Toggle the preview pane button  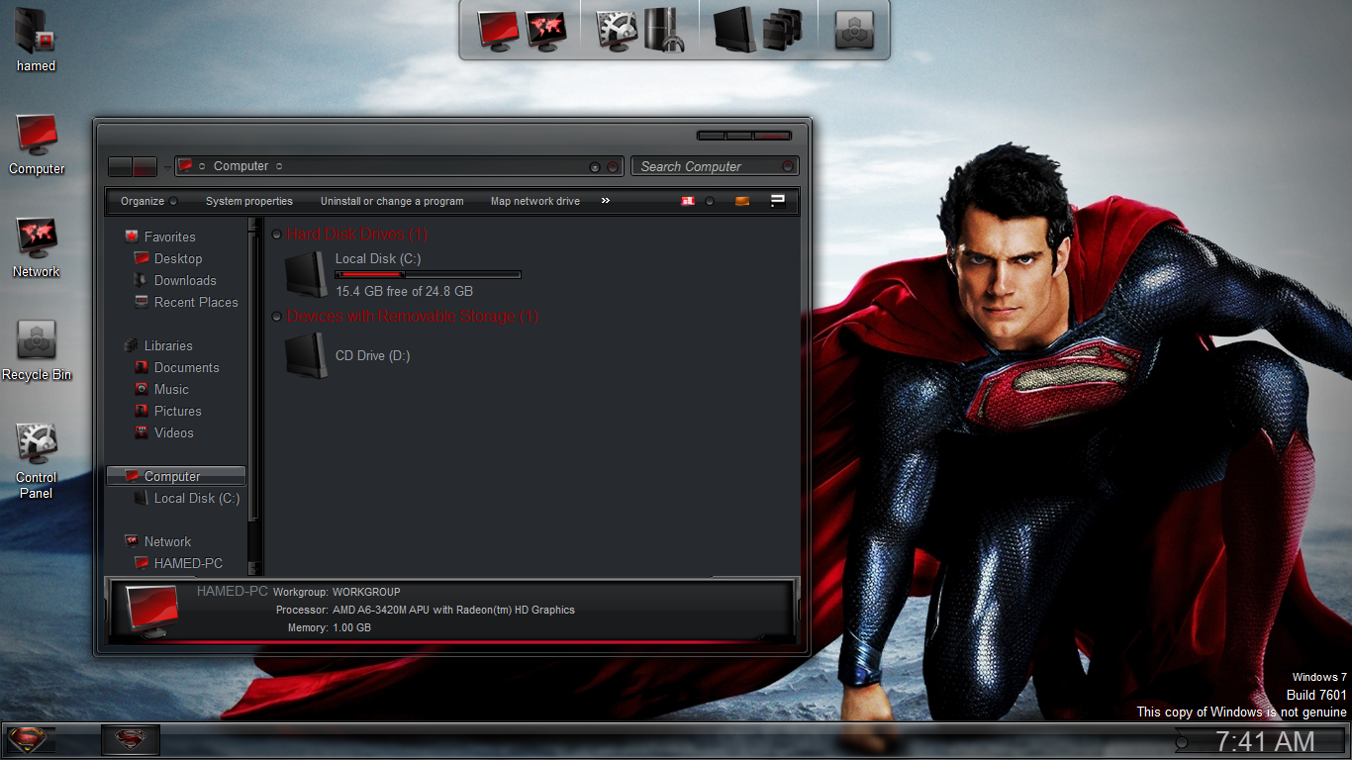[x=742, y=201]
